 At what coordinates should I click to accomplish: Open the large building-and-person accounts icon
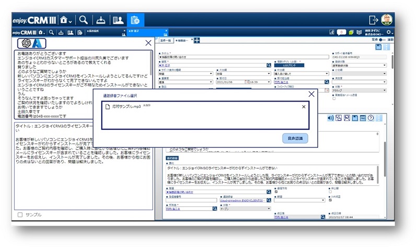coord(118,20)
